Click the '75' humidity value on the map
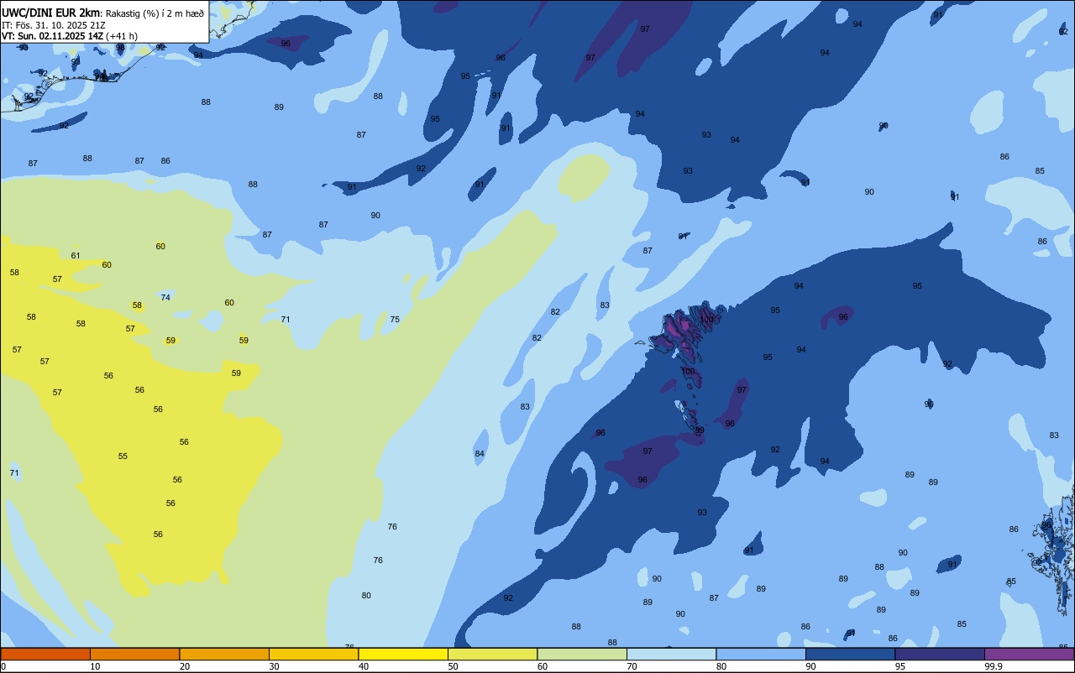 click(x=395, y=319)
